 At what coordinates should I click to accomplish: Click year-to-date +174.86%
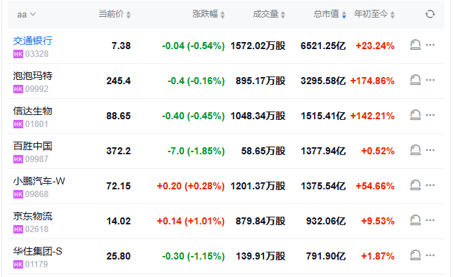pos(372,81)
